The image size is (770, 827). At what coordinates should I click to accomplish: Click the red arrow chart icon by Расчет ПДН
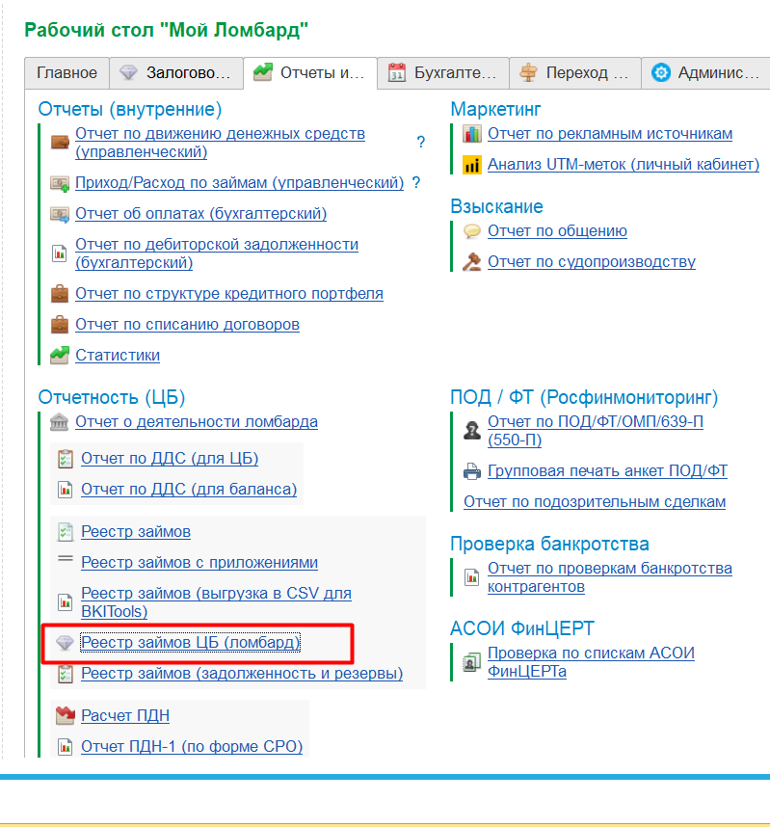(x=66, y=715)
